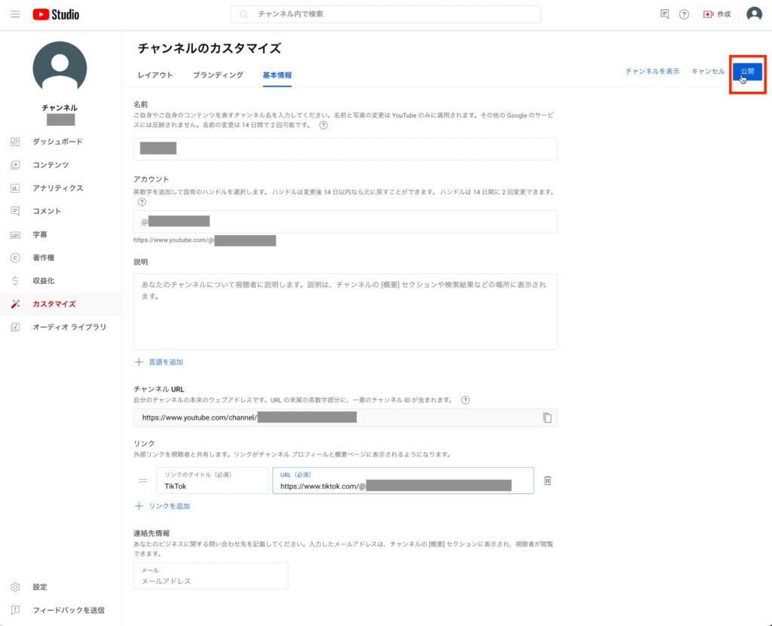Open アナリティクス in the sidebar

coord(57,188)
